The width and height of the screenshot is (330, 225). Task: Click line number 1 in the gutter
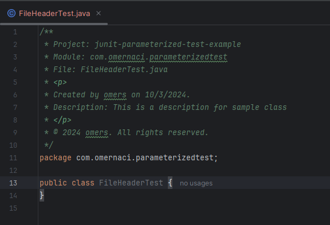point(15,32)
